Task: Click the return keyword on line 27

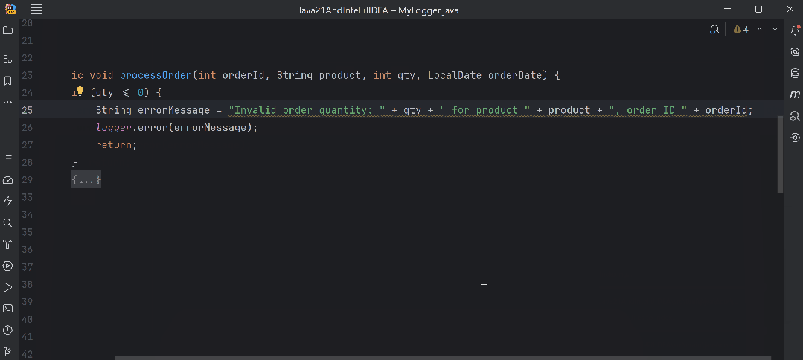Action: pos(114,145)
